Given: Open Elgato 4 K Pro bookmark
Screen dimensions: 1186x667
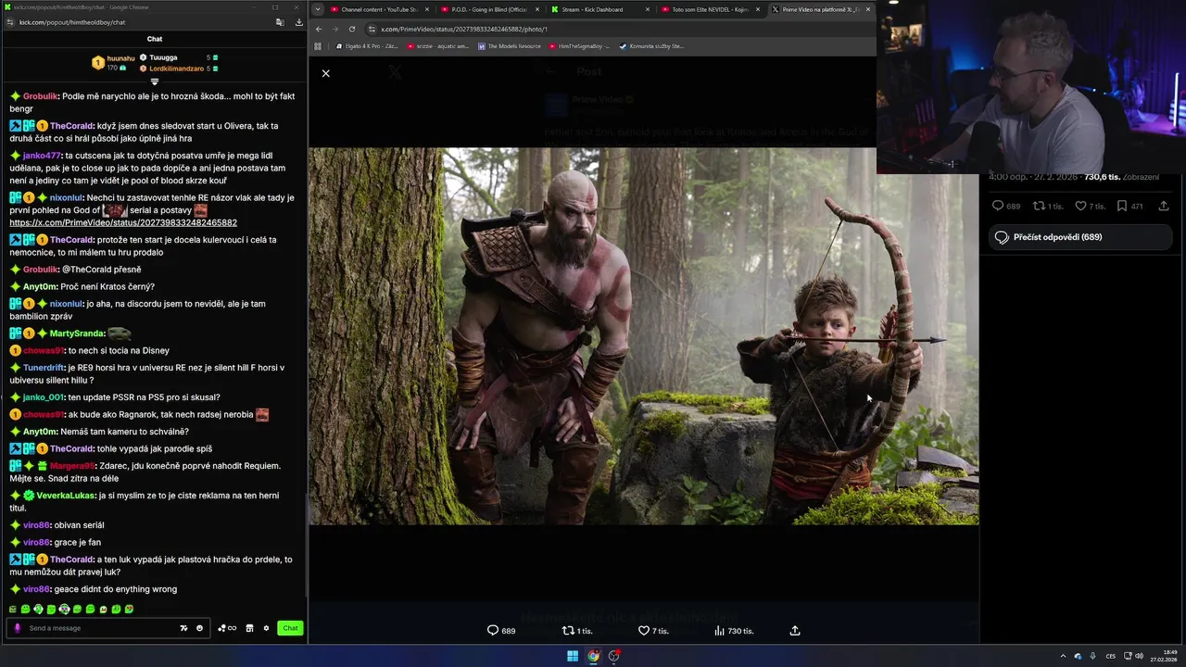Looking at the screenshot, I should pos(368,46).
